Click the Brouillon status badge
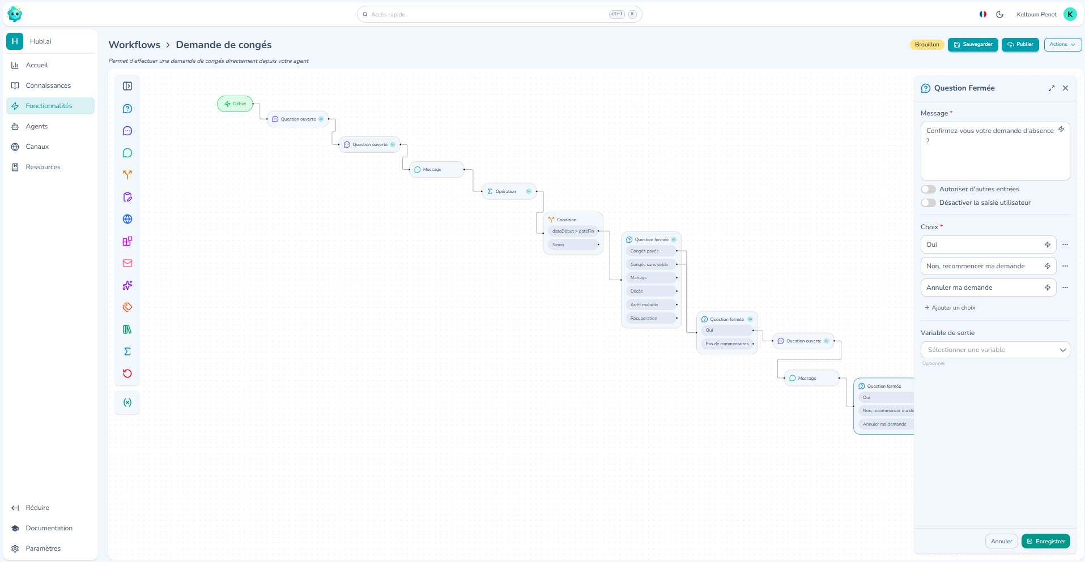1085x562 pixels. (x=927, y=45)
